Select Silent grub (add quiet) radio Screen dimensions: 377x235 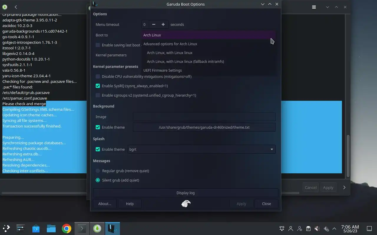coord(98,180)
